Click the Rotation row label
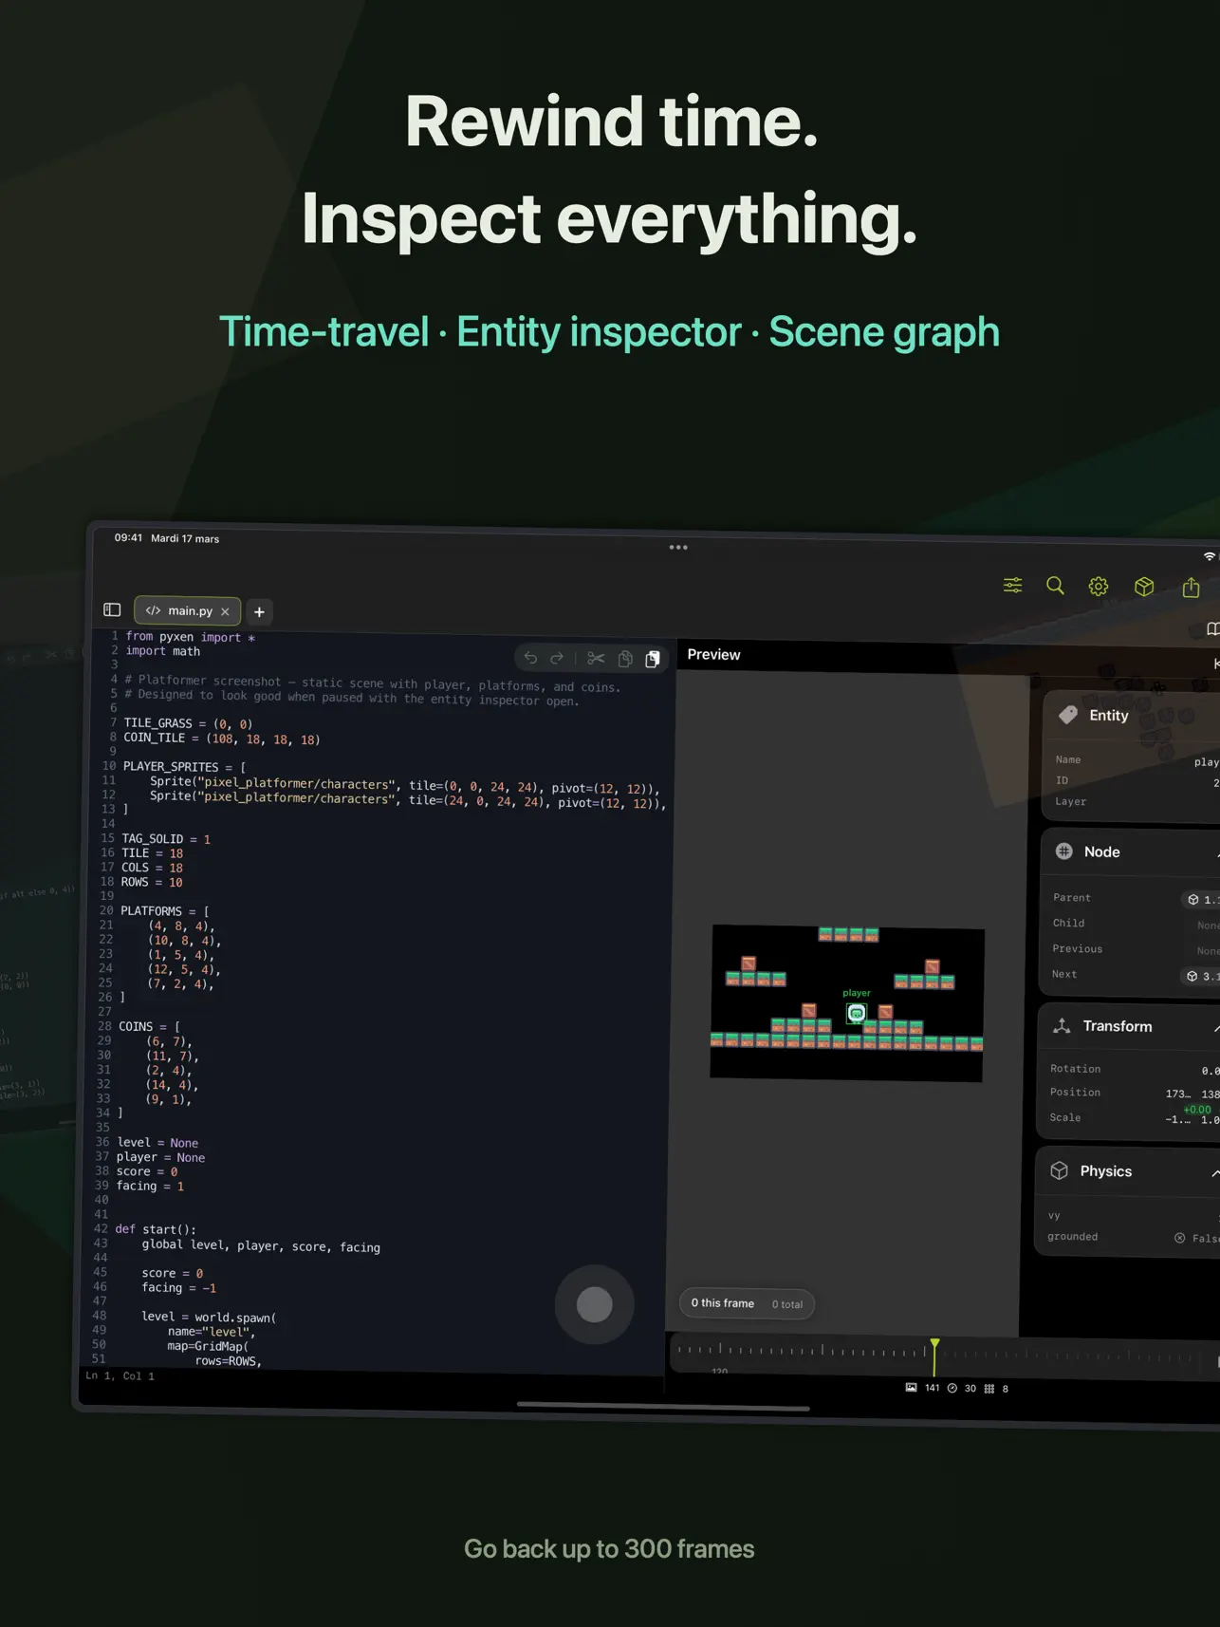Screen dimensions: 1220x1627 coord(1076,1069)
